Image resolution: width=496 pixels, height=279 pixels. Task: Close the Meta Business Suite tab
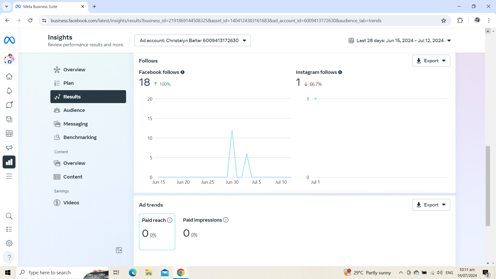(x=83, y=6)
